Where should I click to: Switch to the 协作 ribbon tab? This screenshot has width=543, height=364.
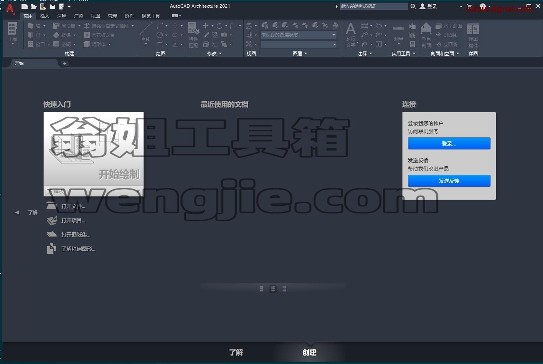(129, 16)
